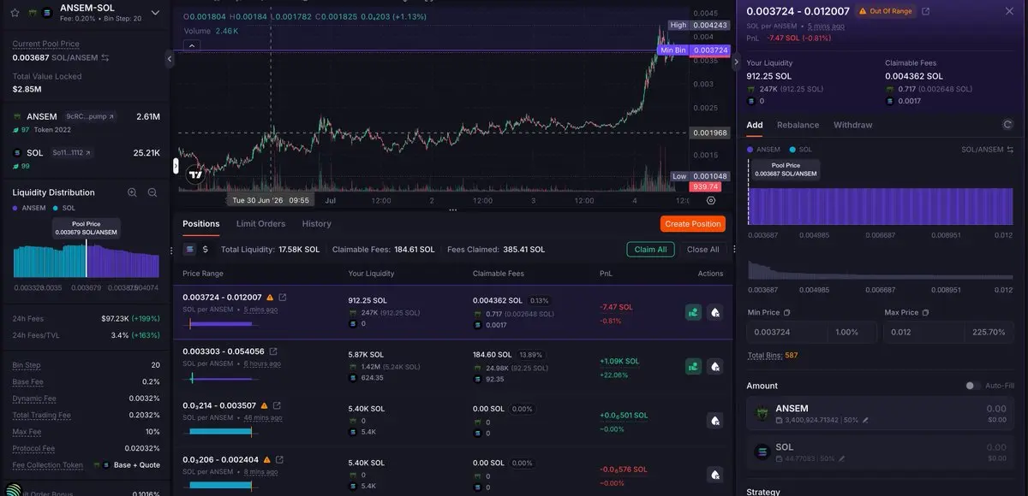Click range bar of 0.003303 - 0.054056 position
Viewport: 1028px width, 496px height.
222,377
